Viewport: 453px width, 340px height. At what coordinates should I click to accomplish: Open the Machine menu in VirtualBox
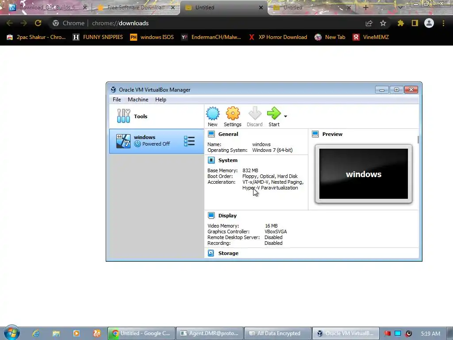coord(138,100)
